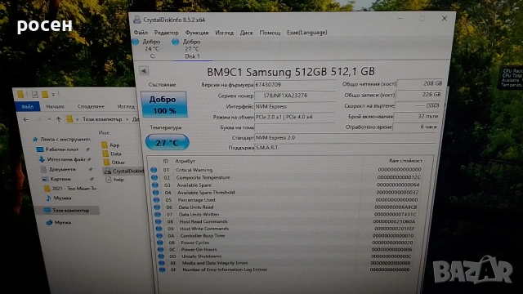This screenshot has height=294, width=523.
Task: Open Explorer's recent locations dropdown
Action: (x=49, y=119)
